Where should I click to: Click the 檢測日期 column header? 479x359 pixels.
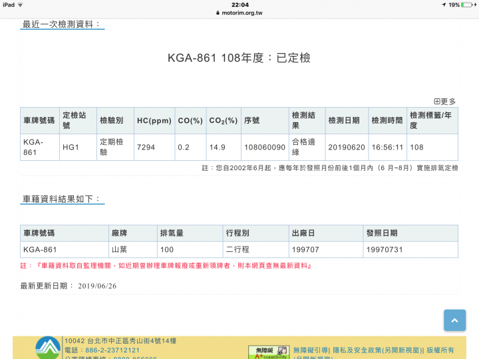click(x=347, y=120)
